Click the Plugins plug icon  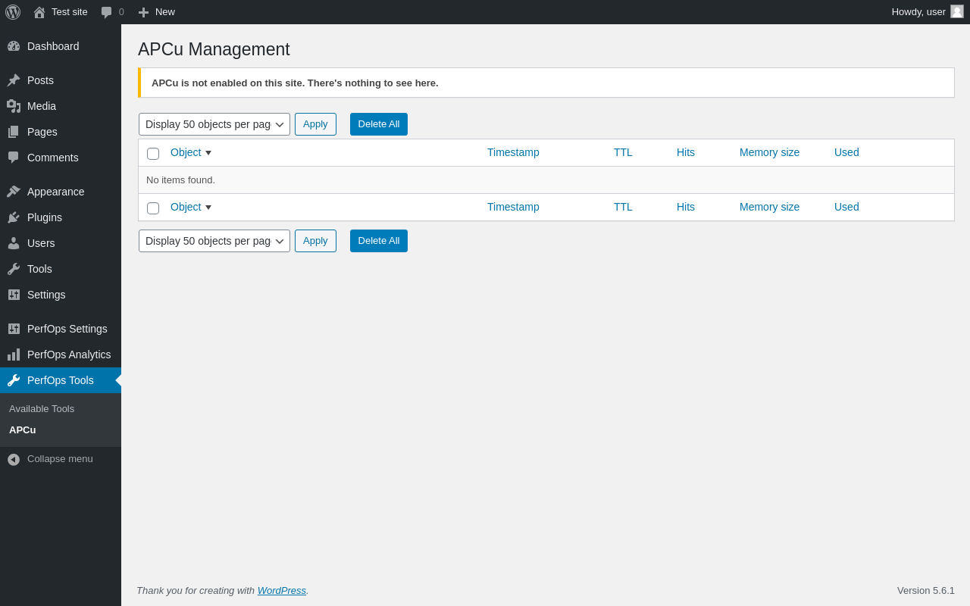pos(14,217)
